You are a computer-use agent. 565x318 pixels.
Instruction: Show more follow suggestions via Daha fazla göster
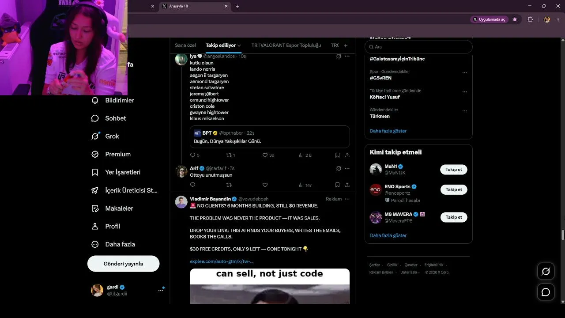point(388,236)
